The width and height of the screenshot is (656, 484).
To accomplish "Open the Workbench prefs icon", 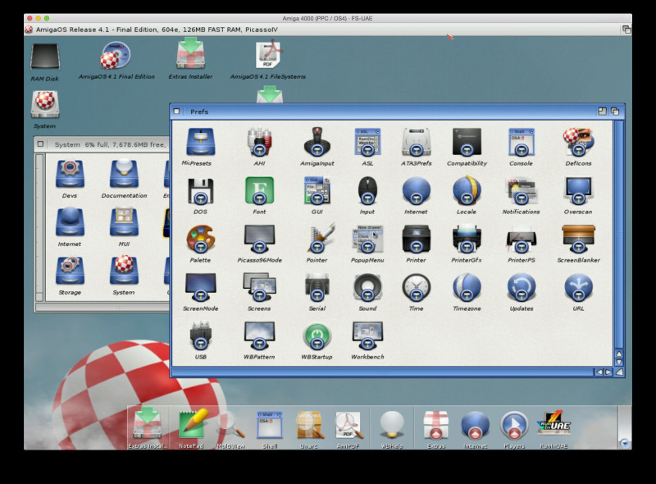I will coord(367,336).
